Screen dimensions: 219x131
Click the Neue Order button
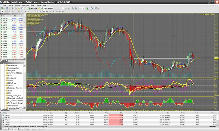(33, 8)
